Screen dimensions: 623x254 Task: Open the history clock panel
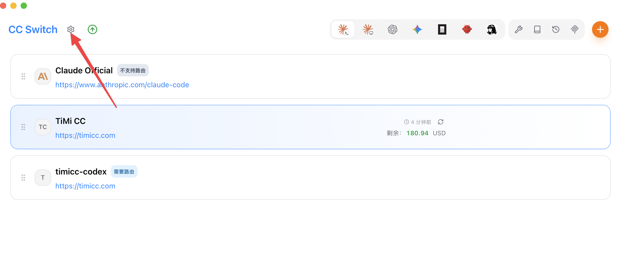[x=556, y=29]
